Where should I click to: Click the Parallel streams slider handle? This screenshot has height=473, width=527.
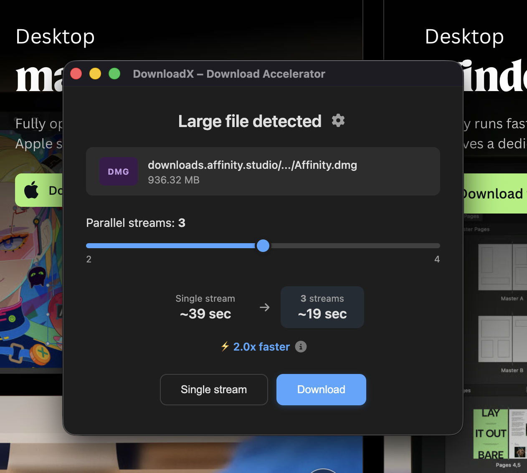[x=263, y=246]
